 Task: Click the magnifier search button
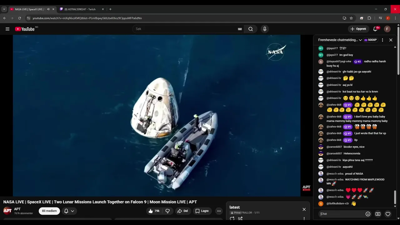coord(251,29)
